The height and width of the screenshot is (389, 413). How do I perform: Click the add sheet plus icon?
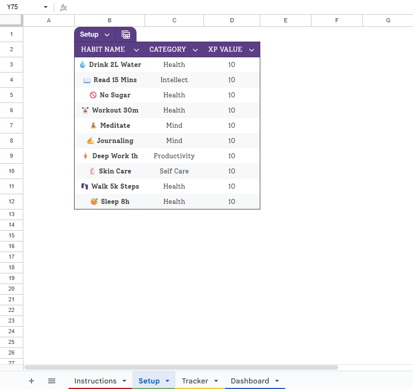(x=31, y=381)
